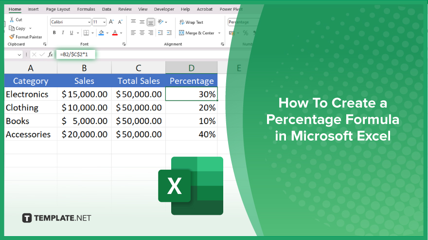Increase font size with larger A icon
This screenshot has width=428, height=240.
(x=111, y=22)
